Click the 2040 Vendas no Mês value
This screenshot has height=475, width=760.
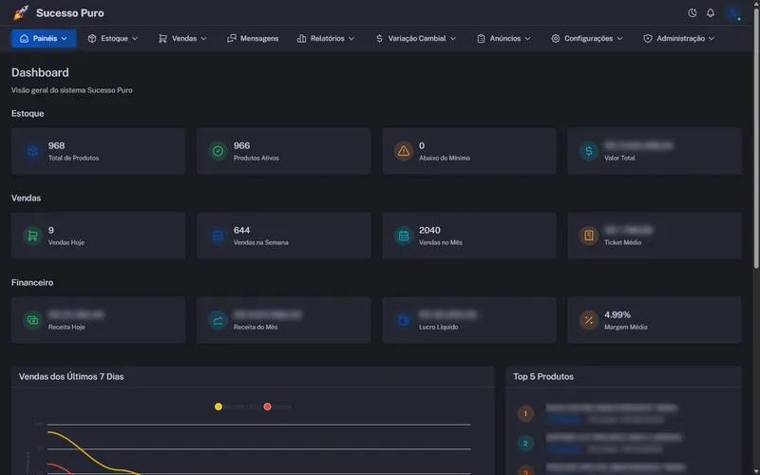[x=429, y=230]
